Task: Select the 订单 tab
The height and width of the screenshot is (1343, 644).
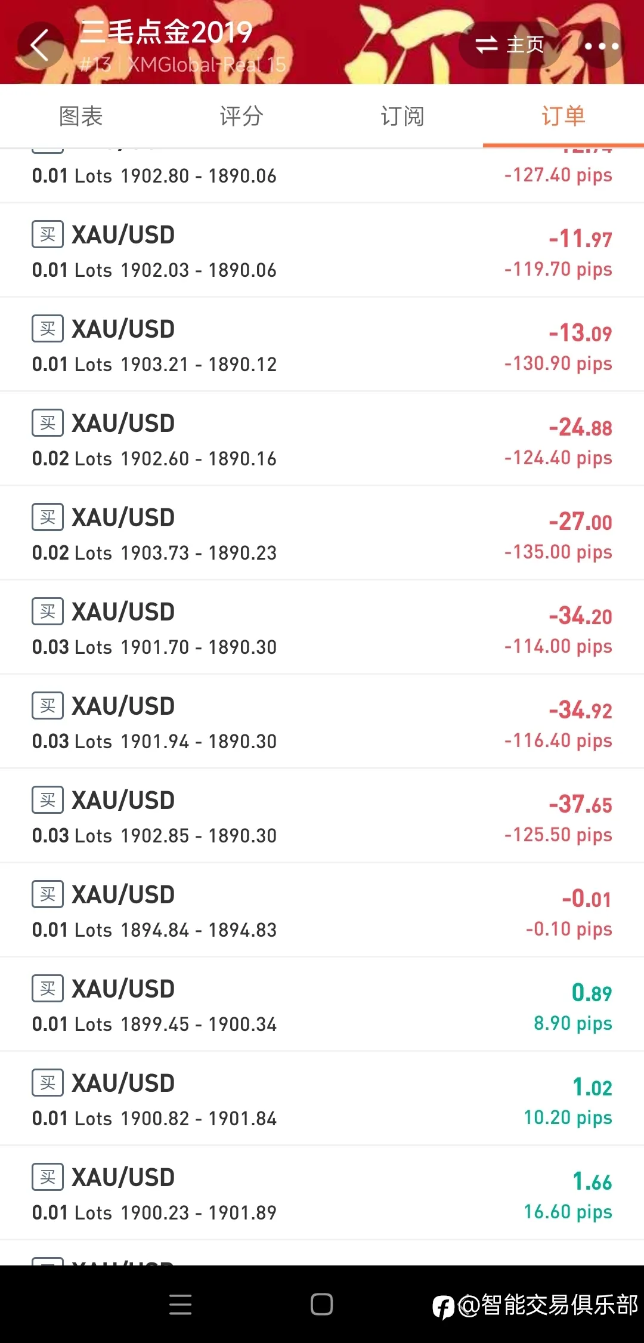Action: [563, 116]
